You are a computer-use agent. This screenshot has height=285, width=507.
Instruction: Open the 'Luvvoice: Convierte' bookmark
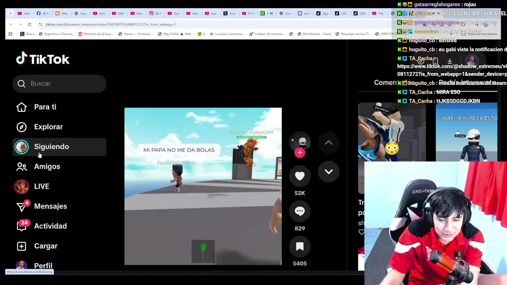(227, 34)
